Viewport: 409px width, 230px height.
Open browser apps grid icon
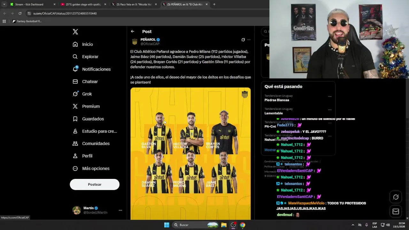tap(4, 21)
